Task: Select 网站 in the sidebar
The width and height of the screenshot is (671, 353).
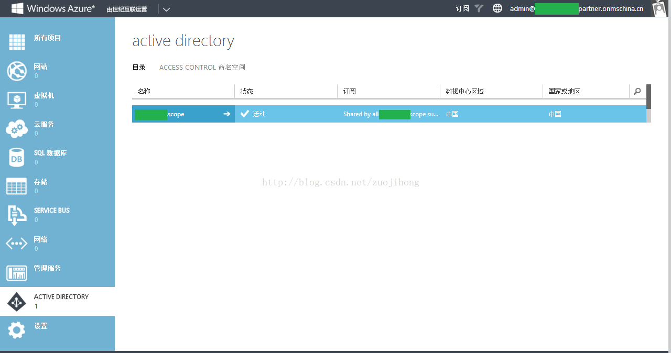Action: click(x=41, y=67)
